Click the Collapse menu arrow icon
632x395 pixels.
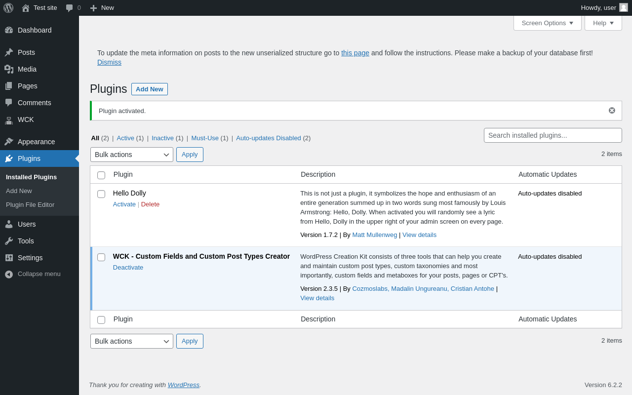(9, 274)
